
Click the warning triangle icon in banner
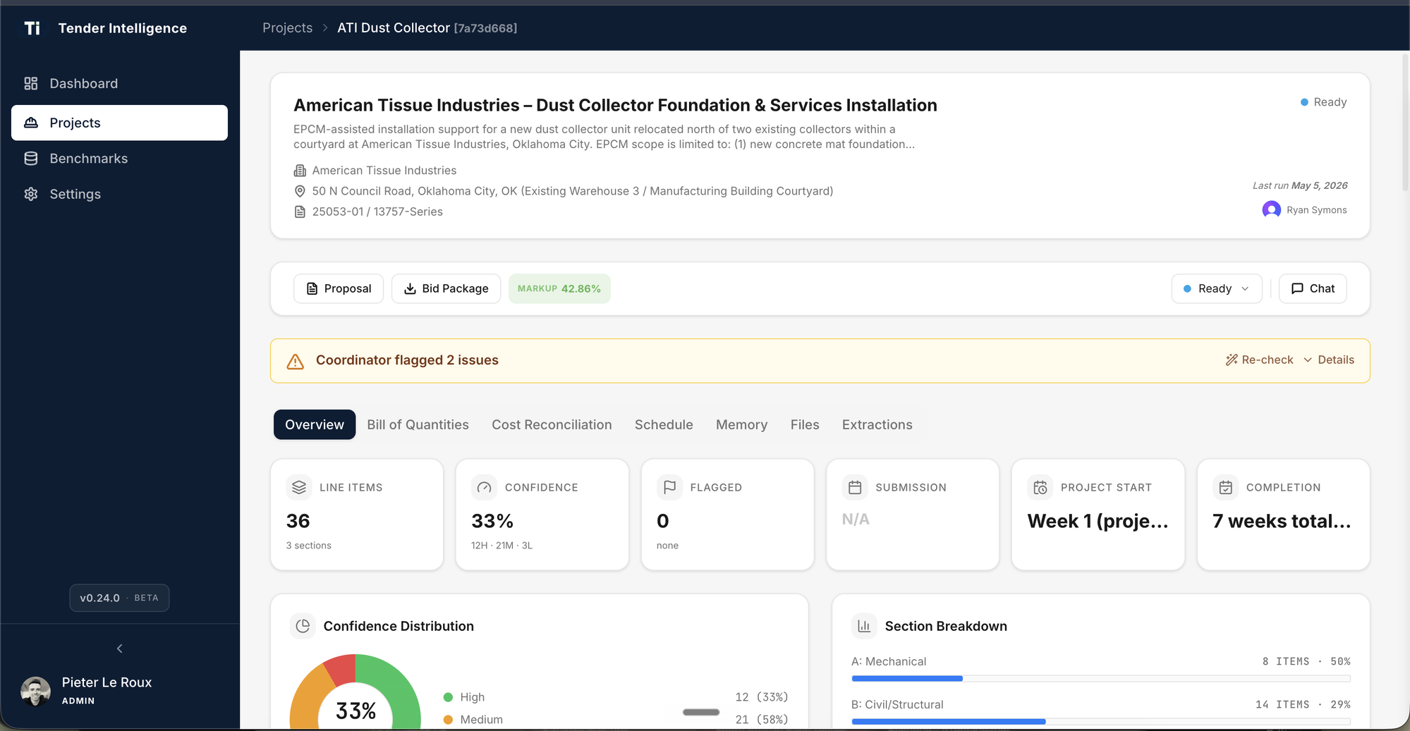pyautogui.click(x=296, y=362)
